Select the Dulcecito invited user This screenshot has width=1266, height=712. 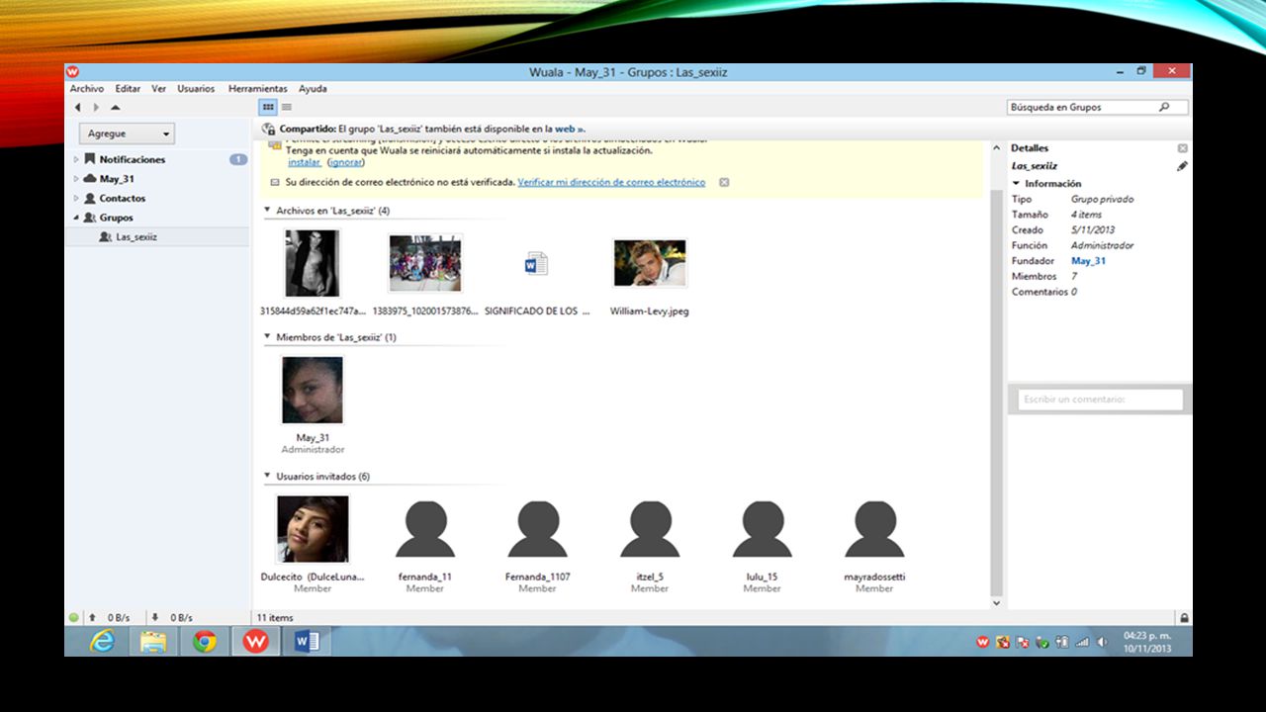tap(313, 529)
